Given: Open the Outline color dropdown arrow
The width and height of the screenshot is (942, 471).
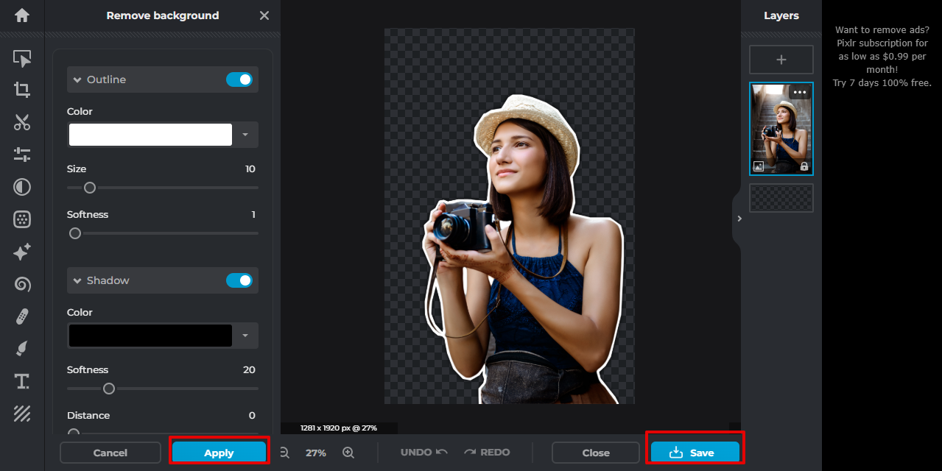Looking at the screenshot, I should [x=245, y=135].
